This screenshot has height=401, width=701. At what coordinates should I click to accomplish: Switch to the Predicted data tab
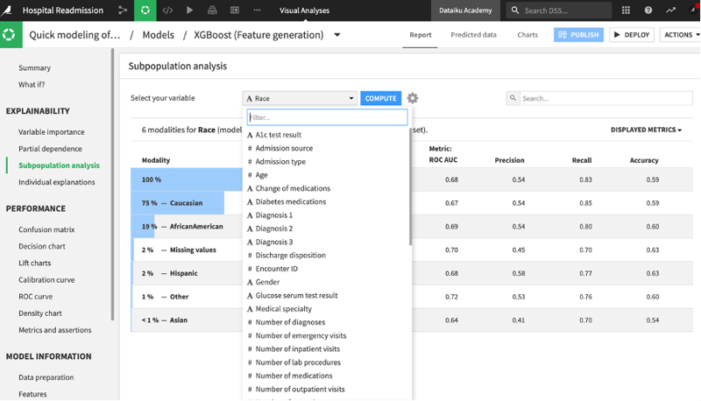(x=473, y=35)
